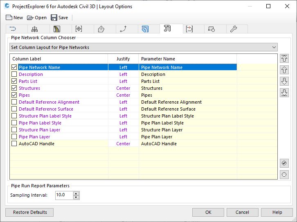The height and width of the screenshot is (222, 297).
Task: Click the check all columns icon
Action: click(x=284, y=163)
